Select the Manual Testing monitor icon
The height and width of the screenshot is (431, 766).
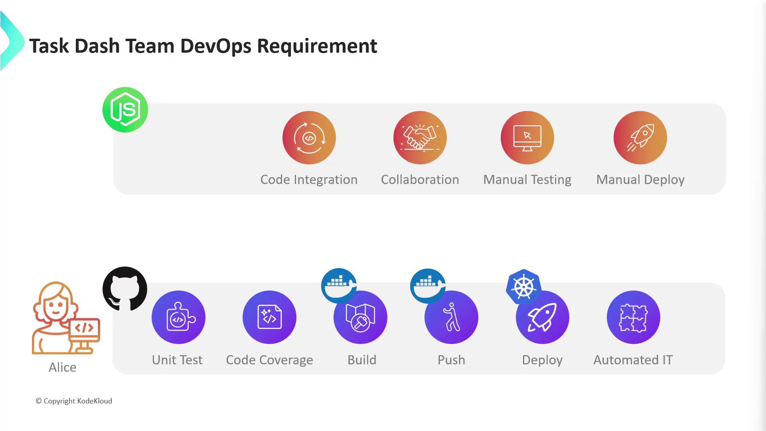pyautogui.click(x=527, y=138)
